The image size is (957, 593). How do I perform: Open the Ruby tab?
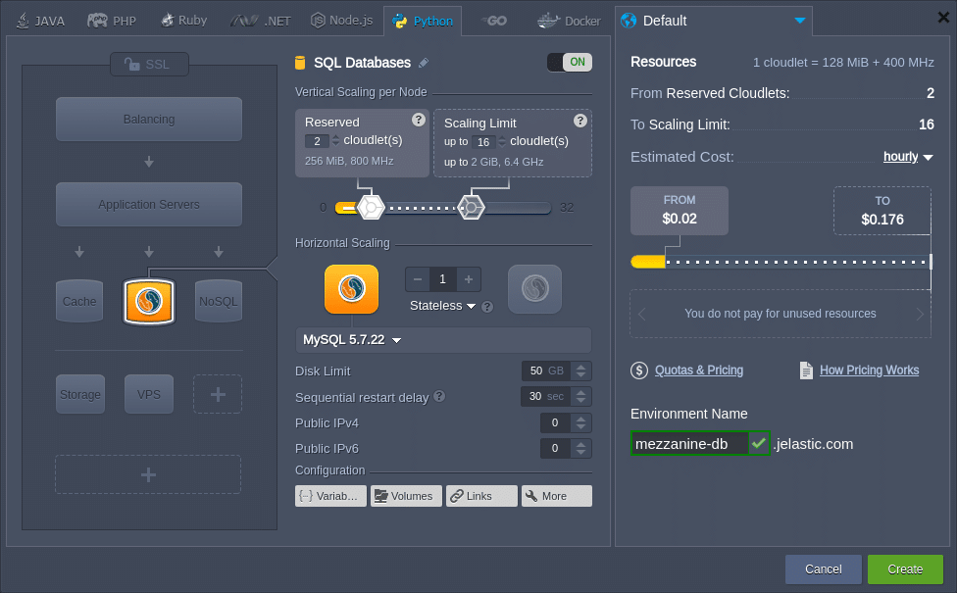183,21
